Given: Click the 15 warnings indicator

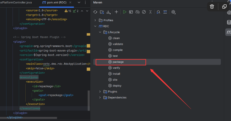Looking at the screenshot, I should click(x=68, y=11).
